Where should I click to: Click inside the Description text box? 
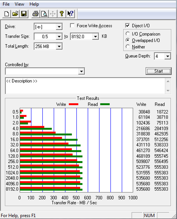pos(85,85)
